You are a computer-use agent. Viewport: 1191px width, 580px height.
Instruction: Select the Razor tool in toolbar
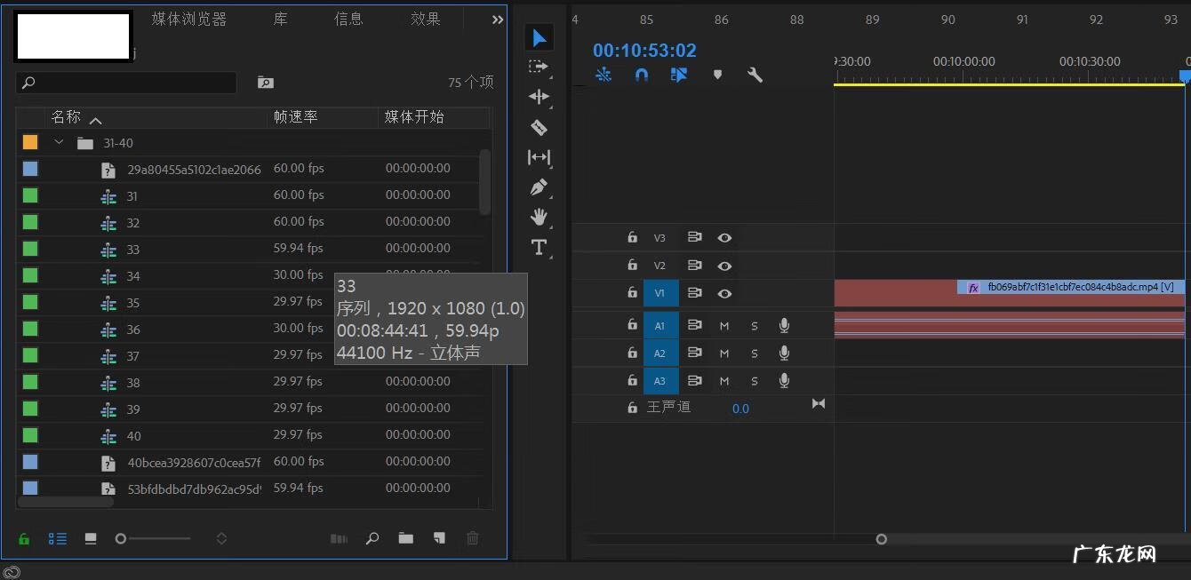coord(539,127)
